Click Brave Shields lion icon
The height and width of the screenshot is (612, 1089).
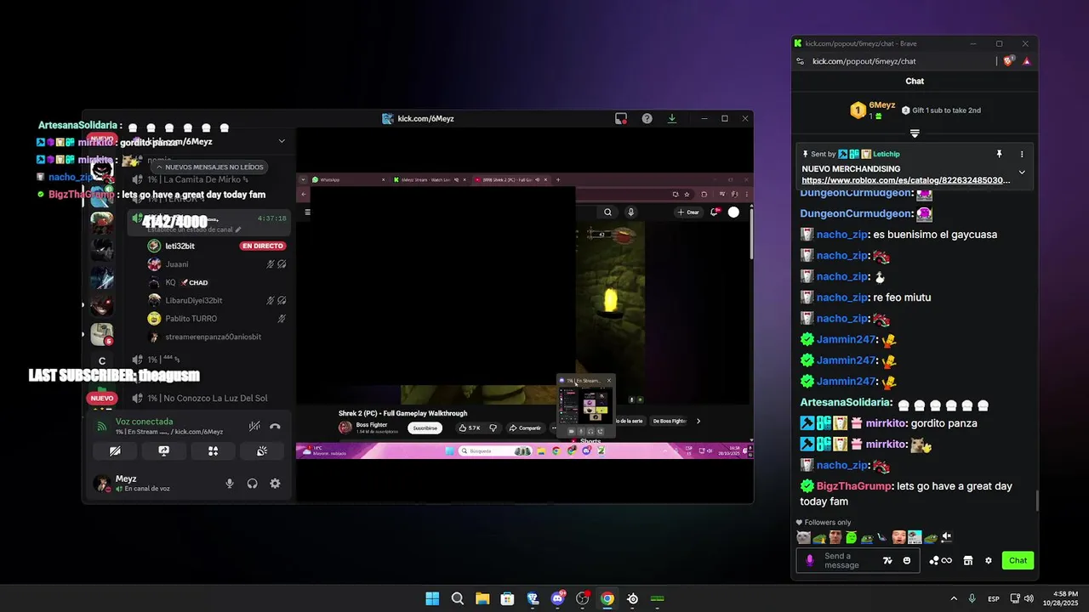1010,61
